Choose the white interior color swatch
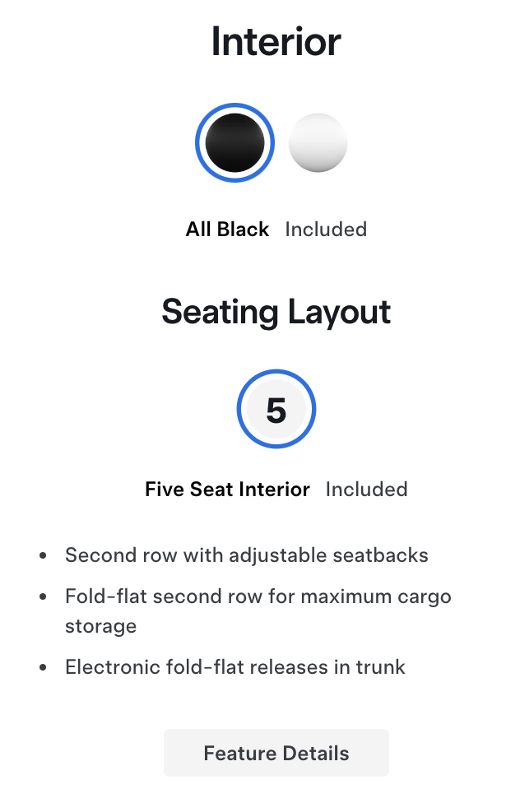The width and height of the screenshot is (520, 803). 318,143
